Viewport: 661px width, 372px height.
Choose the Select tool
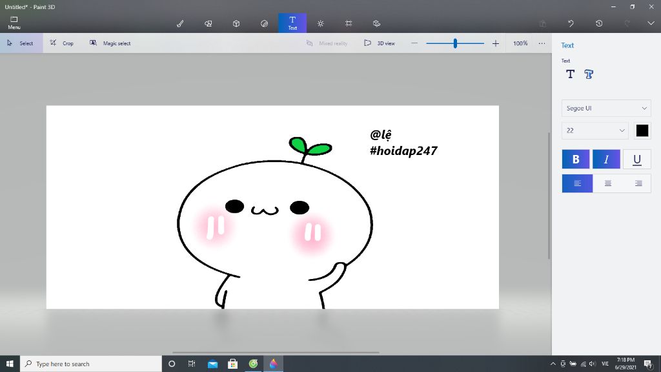click(x=21, y=43)
